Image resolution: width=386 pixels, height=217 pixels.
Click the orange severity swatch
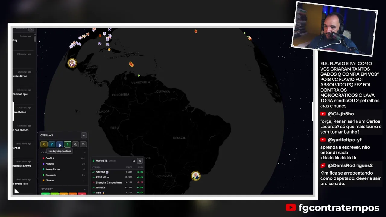(x=73, y=194)
